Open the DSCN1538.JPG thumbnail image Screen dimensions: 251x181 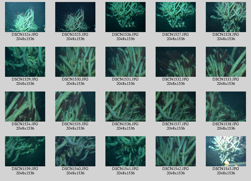(226, 107)
